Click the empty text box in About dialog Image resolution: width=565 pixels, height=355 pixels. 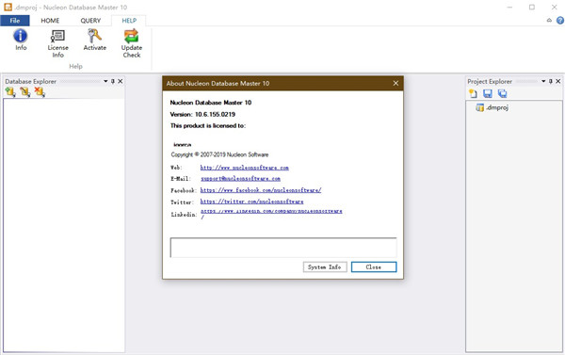tap(283, 248)
